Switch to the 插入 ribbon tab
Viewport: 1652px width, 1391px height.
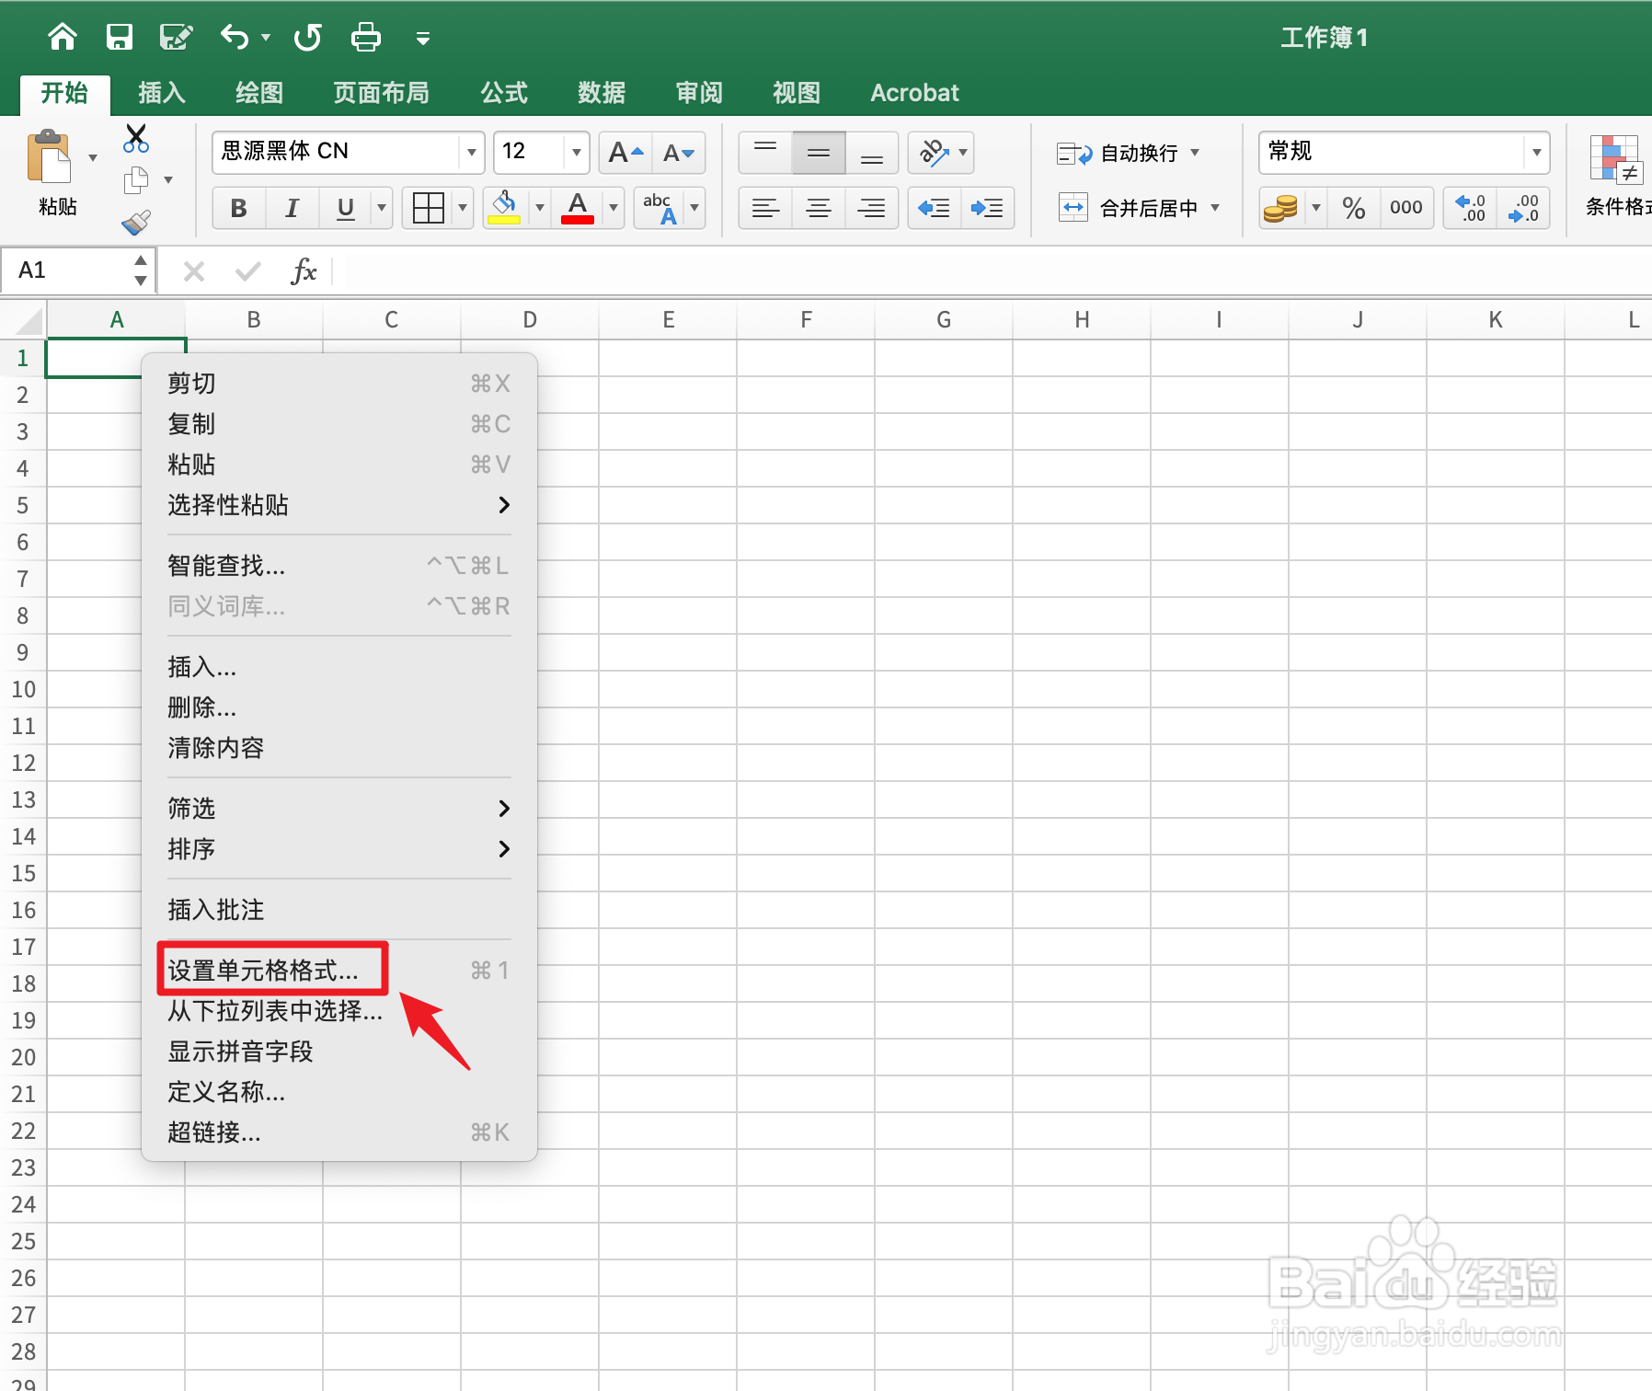pyautogui.click(x=161, y=92)
